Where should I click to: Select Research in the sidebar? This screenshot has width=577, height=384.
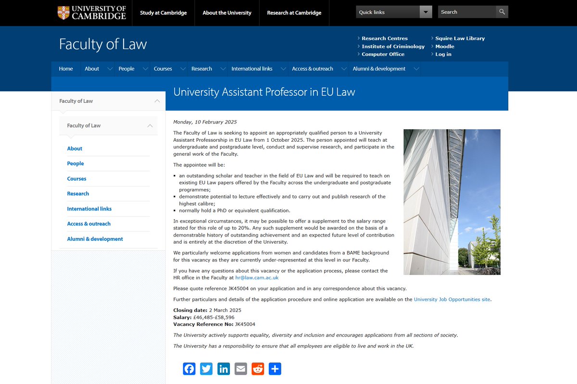[78, 194]
